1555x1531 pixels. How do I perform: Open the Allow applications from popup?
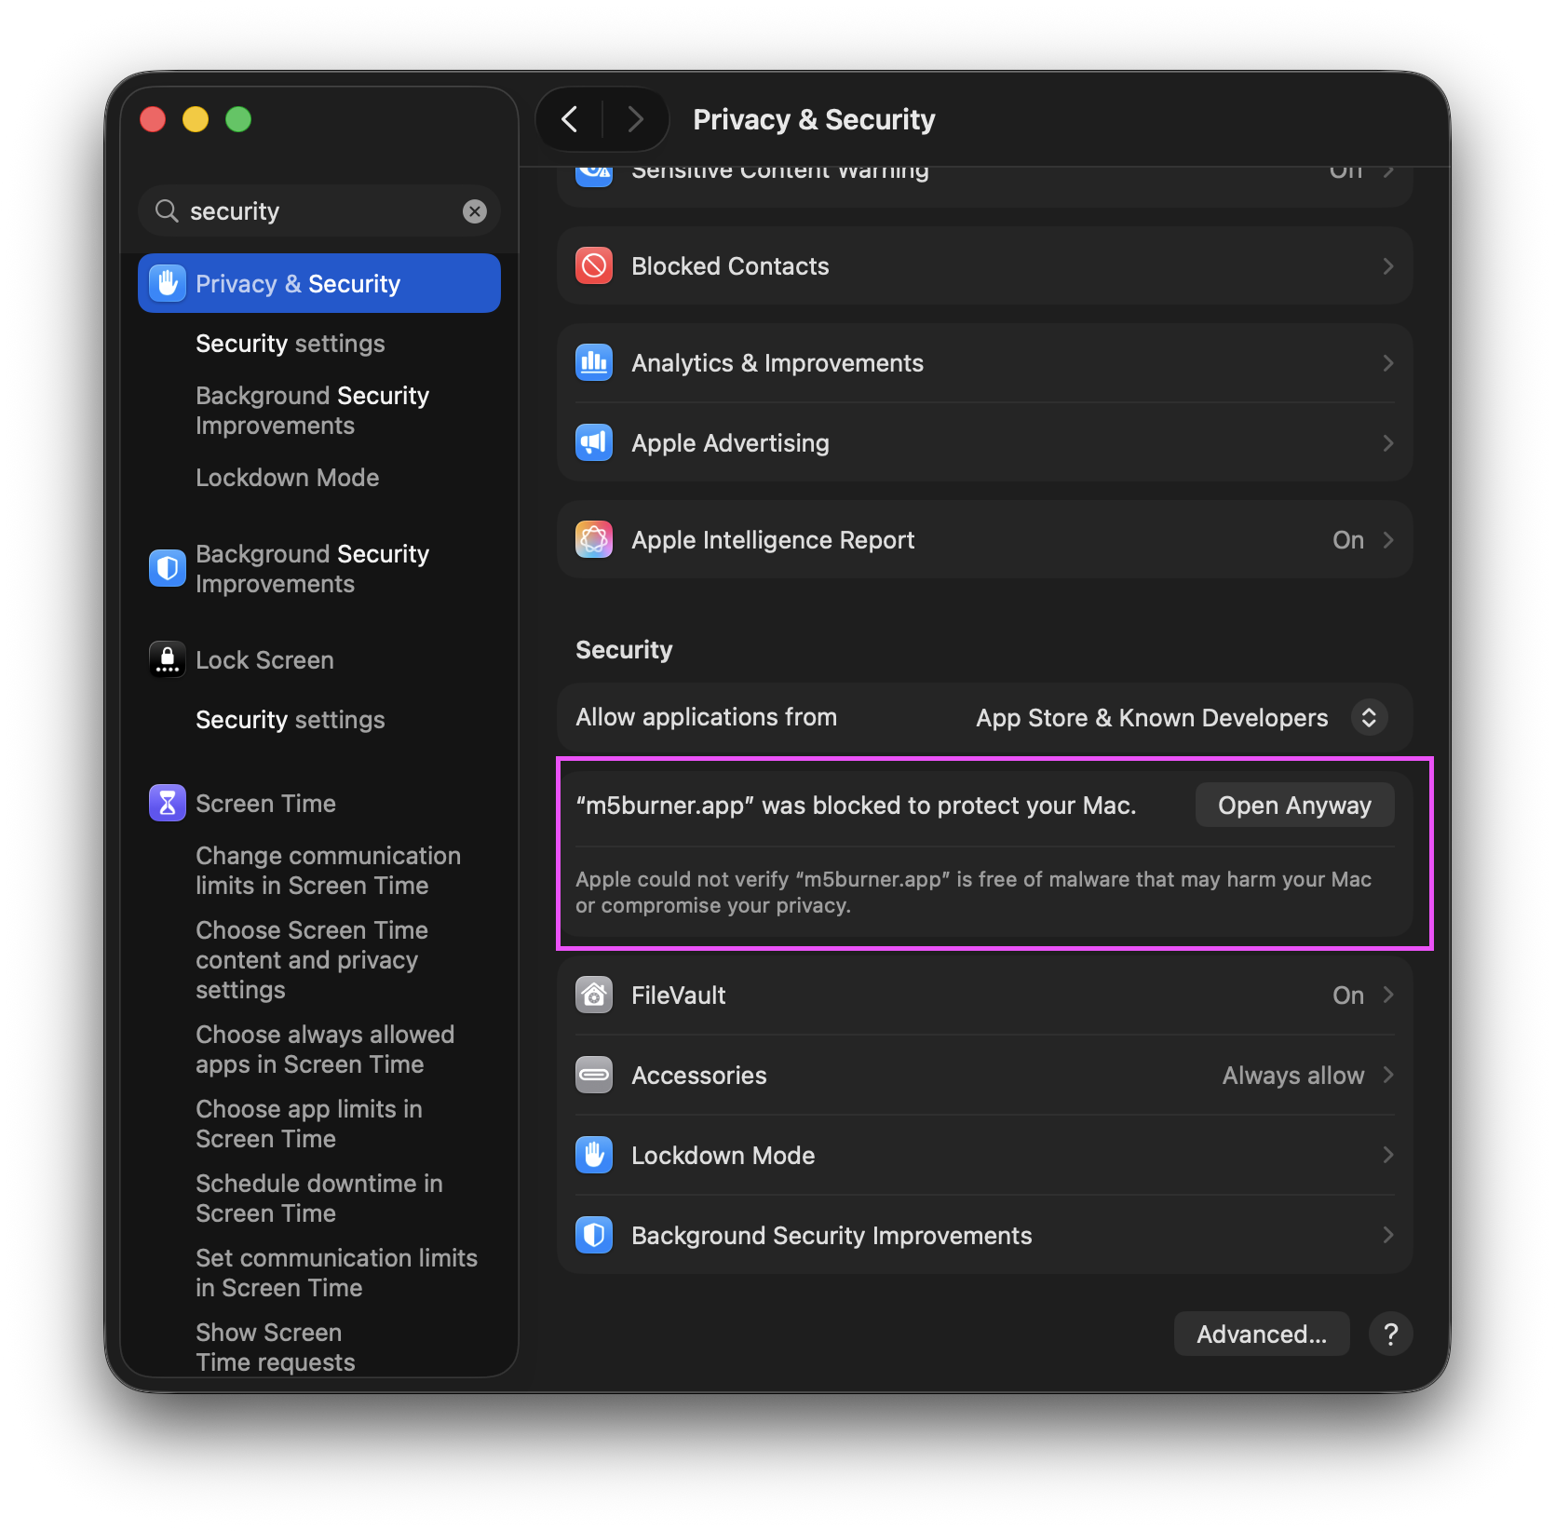coord(1369,718)
